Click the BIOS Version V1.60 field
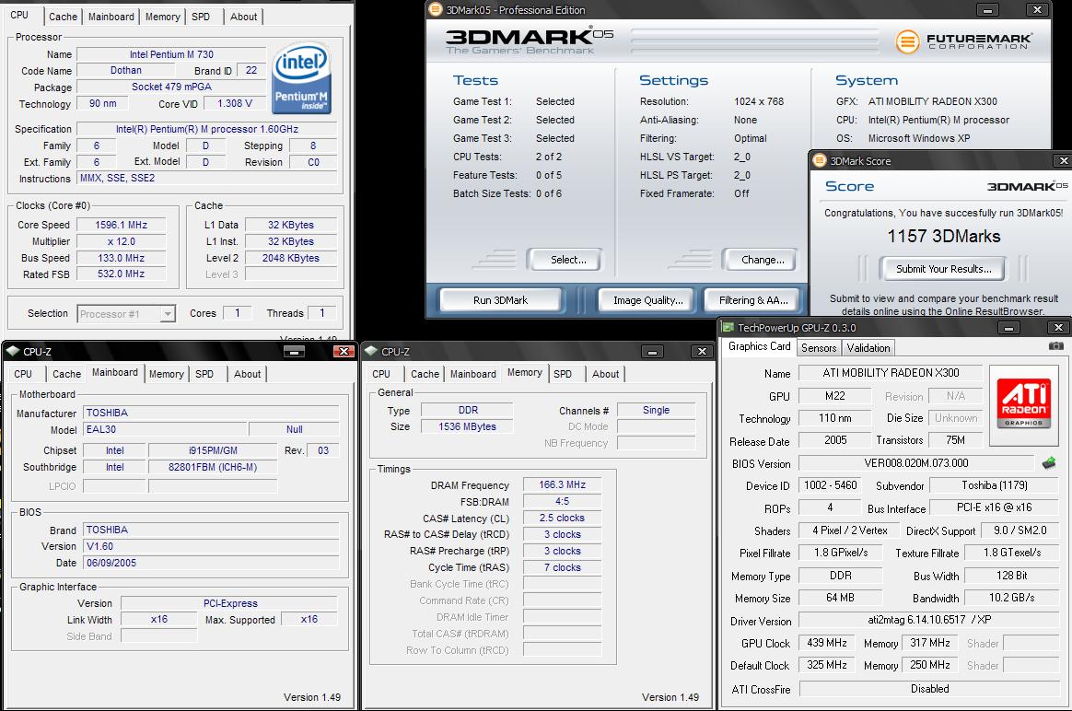The width and height of the screenshot is (1072, 711). [211, 546]
